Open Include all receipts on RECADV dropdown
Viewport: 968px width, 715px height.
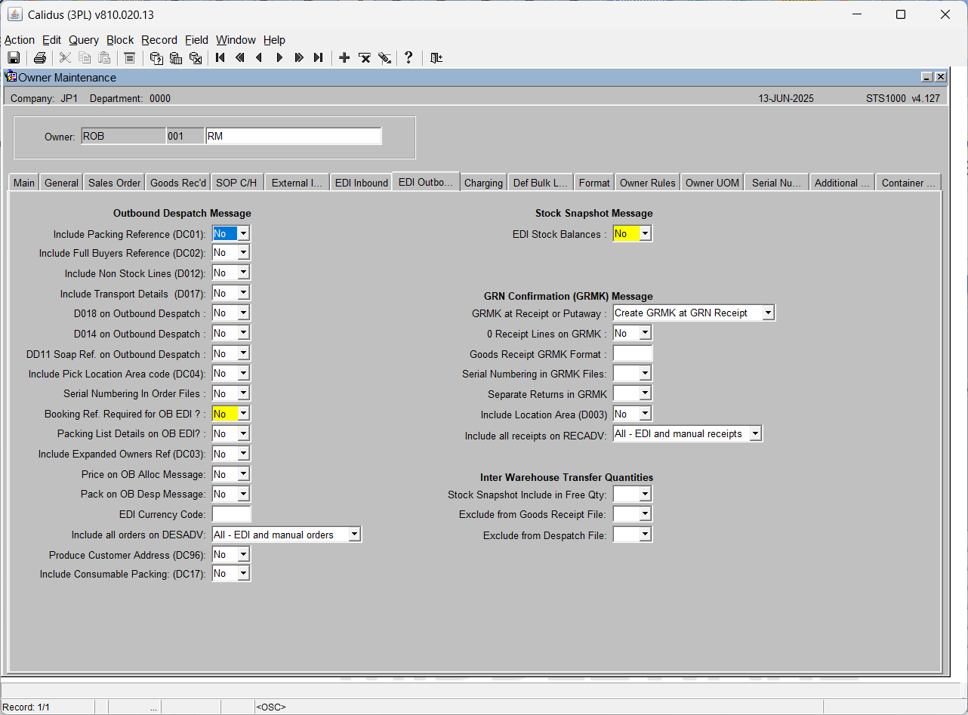[x=755, y=433]
